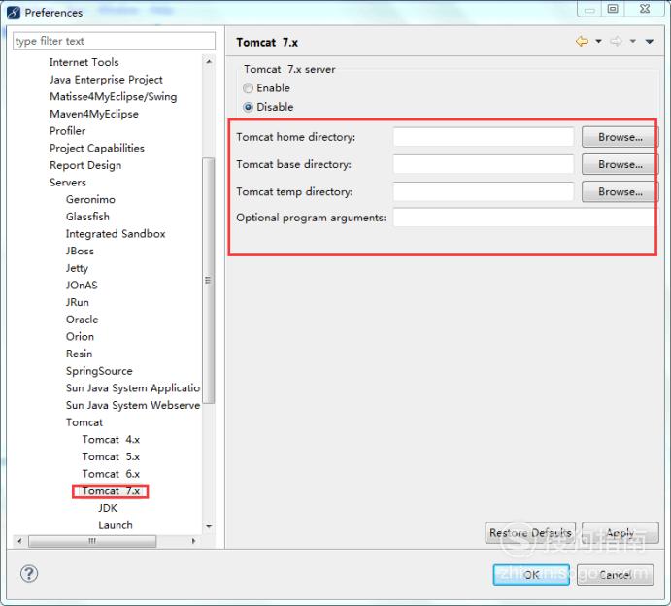
Task: Click the tree scroll up arrow
Action: 209,62
